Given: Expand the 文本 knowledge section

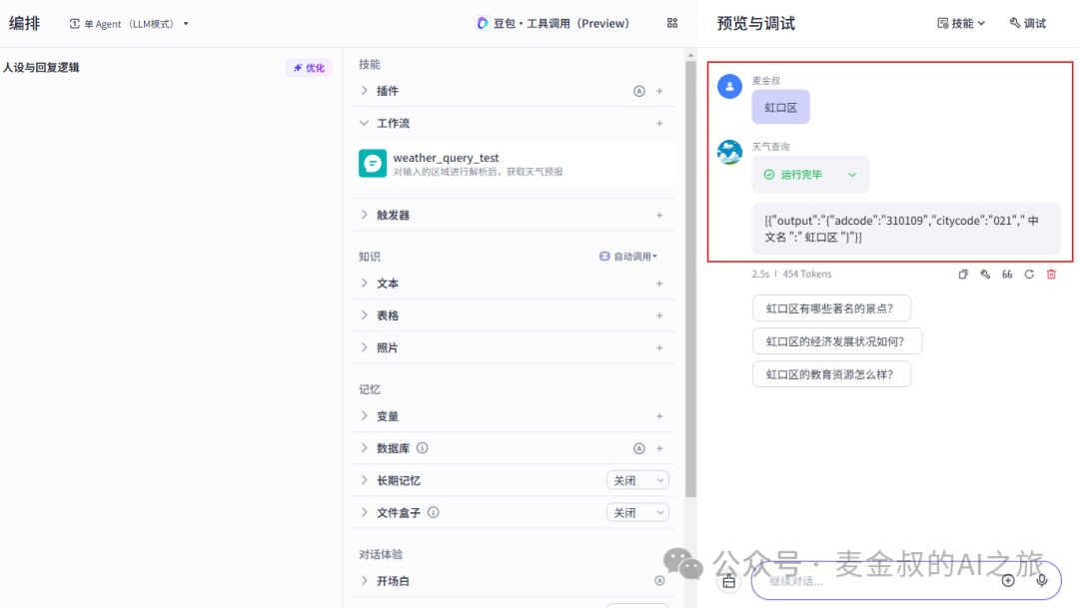Looking at the screenshot, I should coord(364,284).
